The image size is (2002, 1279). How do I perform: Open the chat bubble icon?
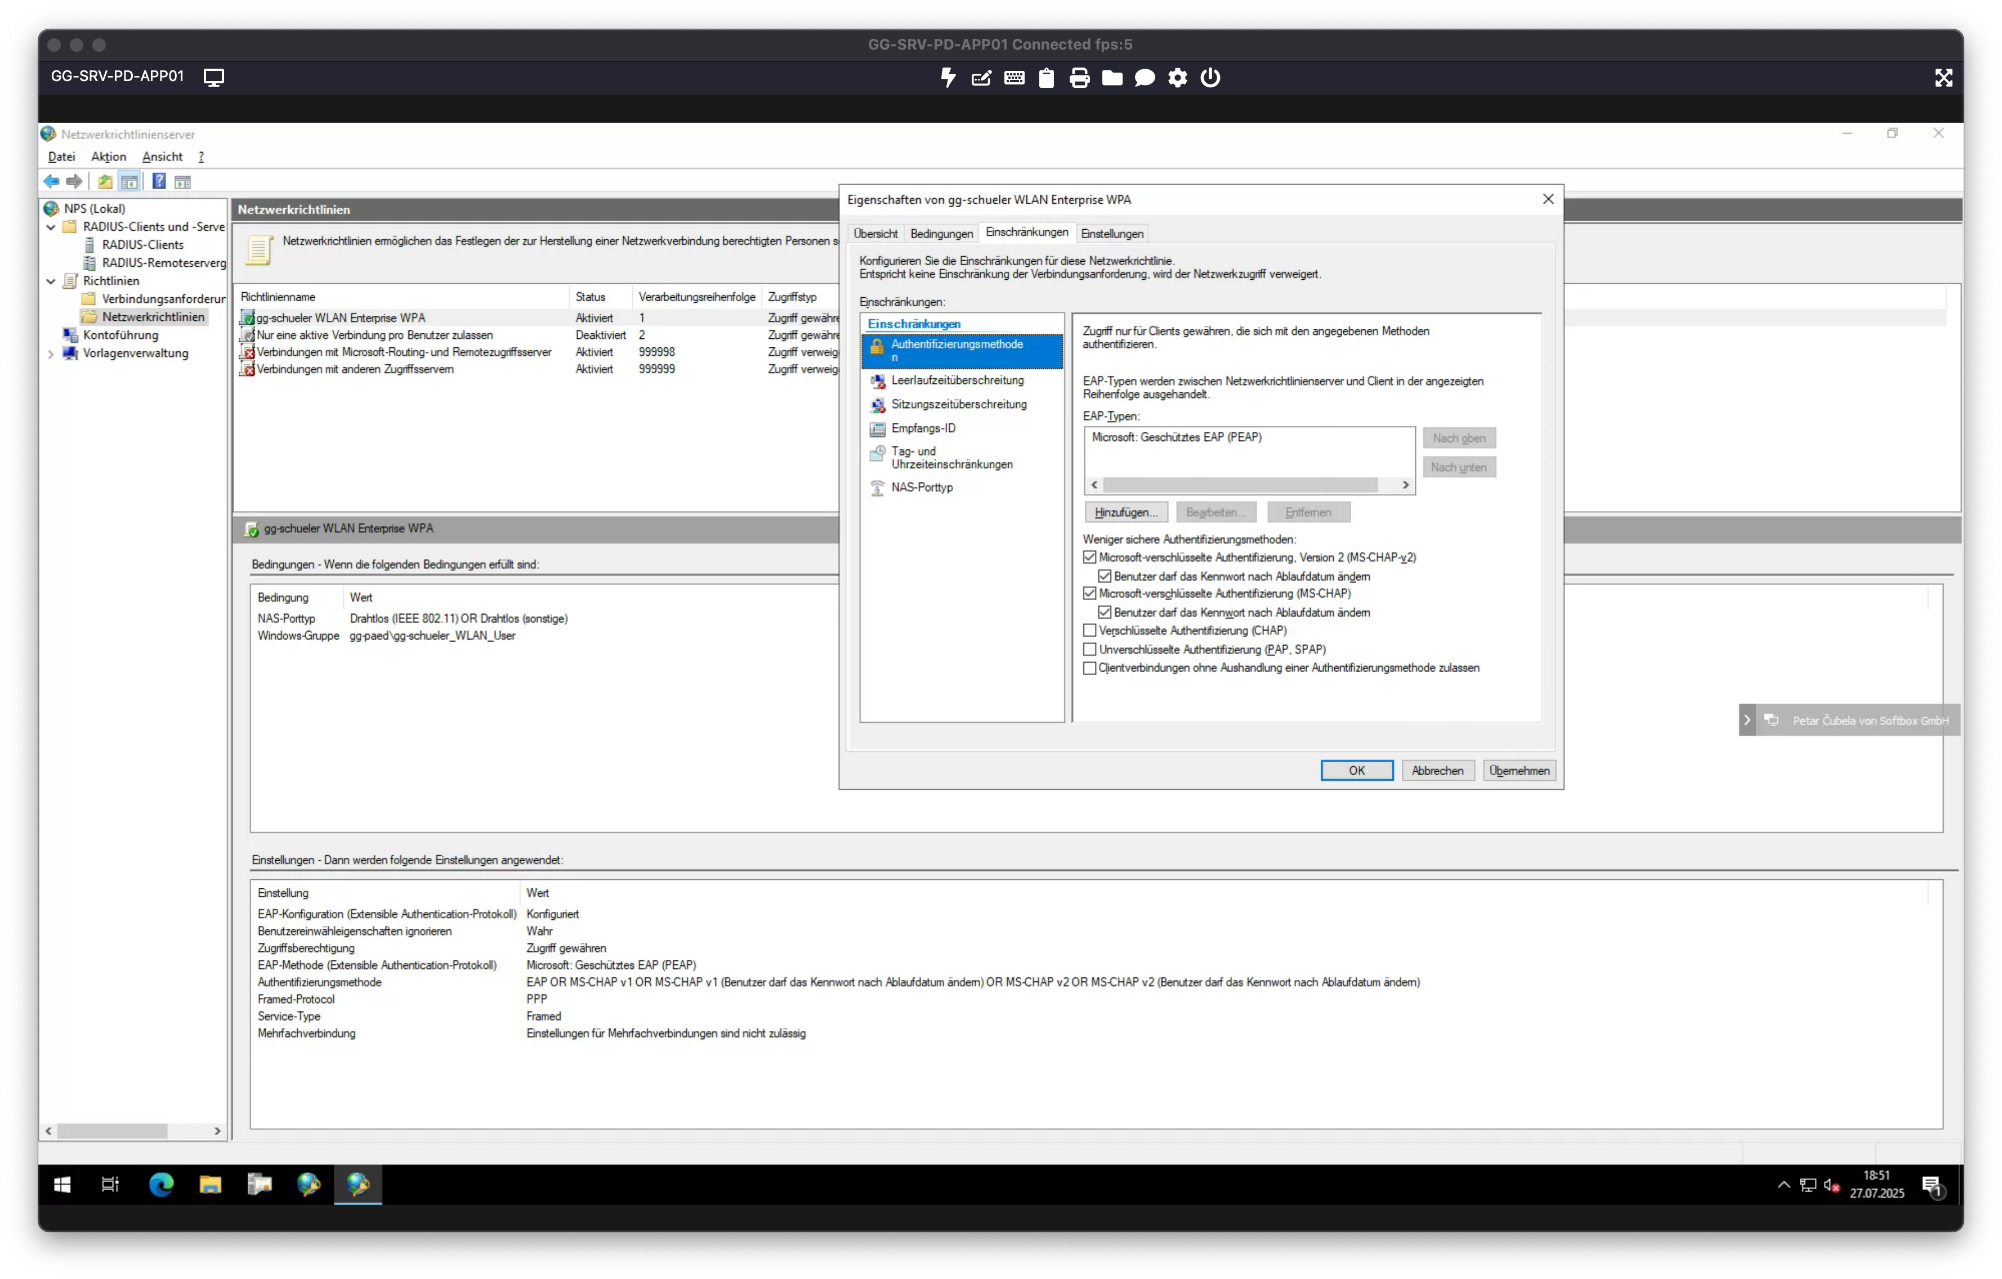(1145, 78)
